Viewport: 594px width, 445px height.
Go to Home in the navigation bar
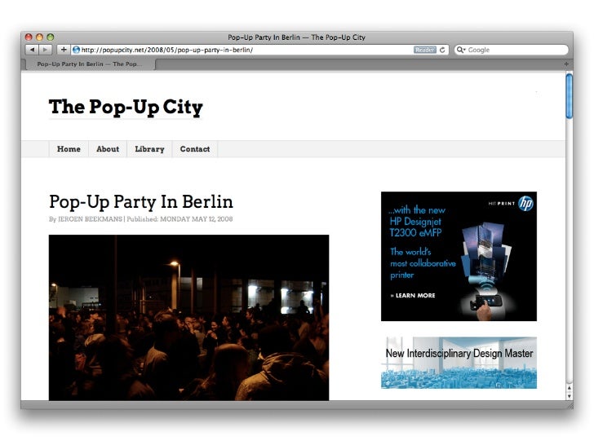tap(69, 149)
